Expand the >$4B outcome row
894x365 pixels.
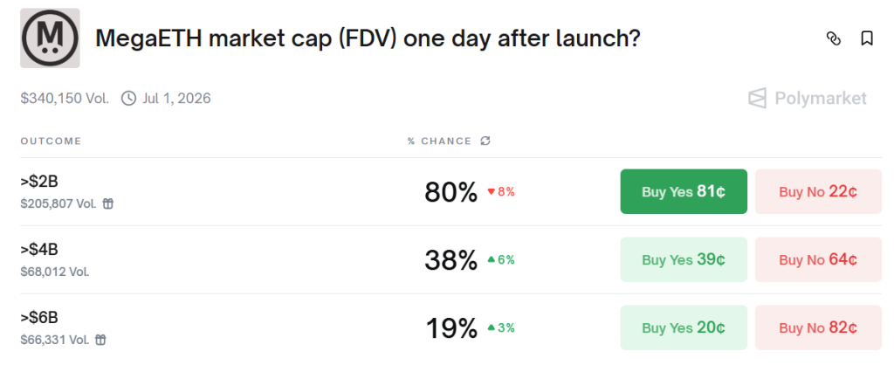tap(218, 259)
